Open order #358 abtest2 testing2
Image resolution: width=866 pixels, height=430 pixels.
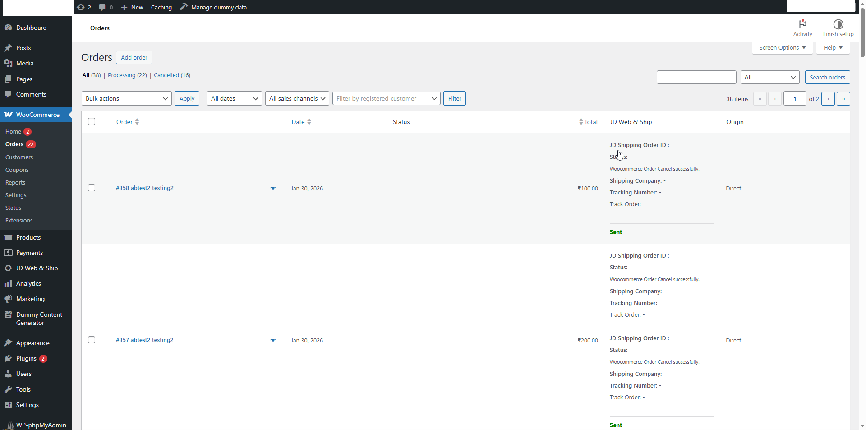click(x=145, y=188)
